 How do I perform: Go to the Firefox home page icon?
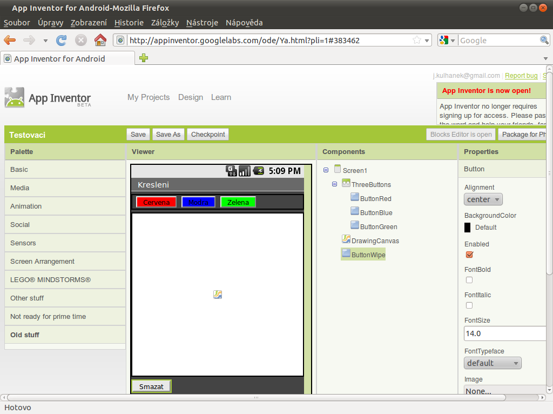(100, 40)
